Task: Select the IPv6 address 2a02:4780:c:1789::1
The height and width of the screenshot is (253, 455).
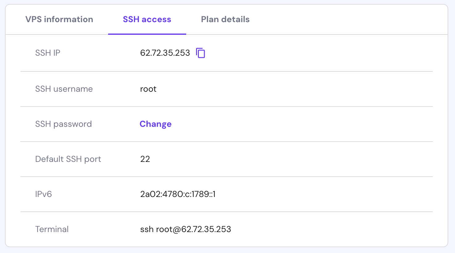Action: click(178, 194)
